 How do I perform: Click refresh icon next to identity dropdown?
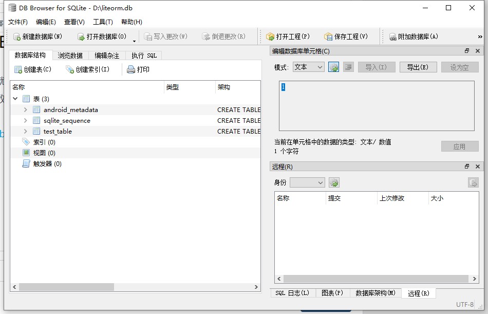point(334,182)
